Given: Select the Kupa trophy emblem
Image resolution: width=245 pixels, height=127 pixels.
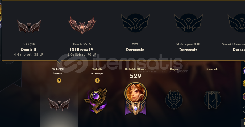Looking at the screenshot, I should (x=174, y=100).
